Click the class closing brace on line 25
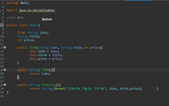This screenshot has height=106, width=169. [x=8, y=92]
